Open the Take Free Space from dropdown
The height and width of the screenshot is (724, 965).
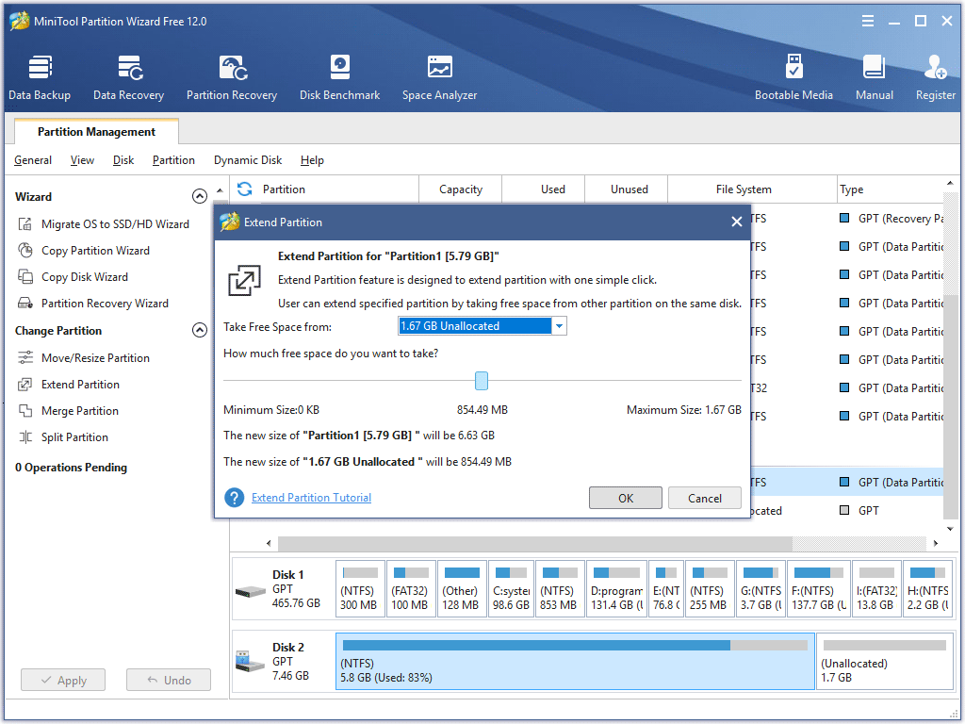click(559, 325)
